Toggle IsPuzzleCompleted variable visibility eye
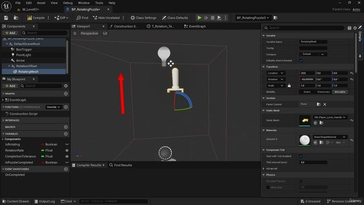This screenshot has height=205, width=364. [67, 163]
